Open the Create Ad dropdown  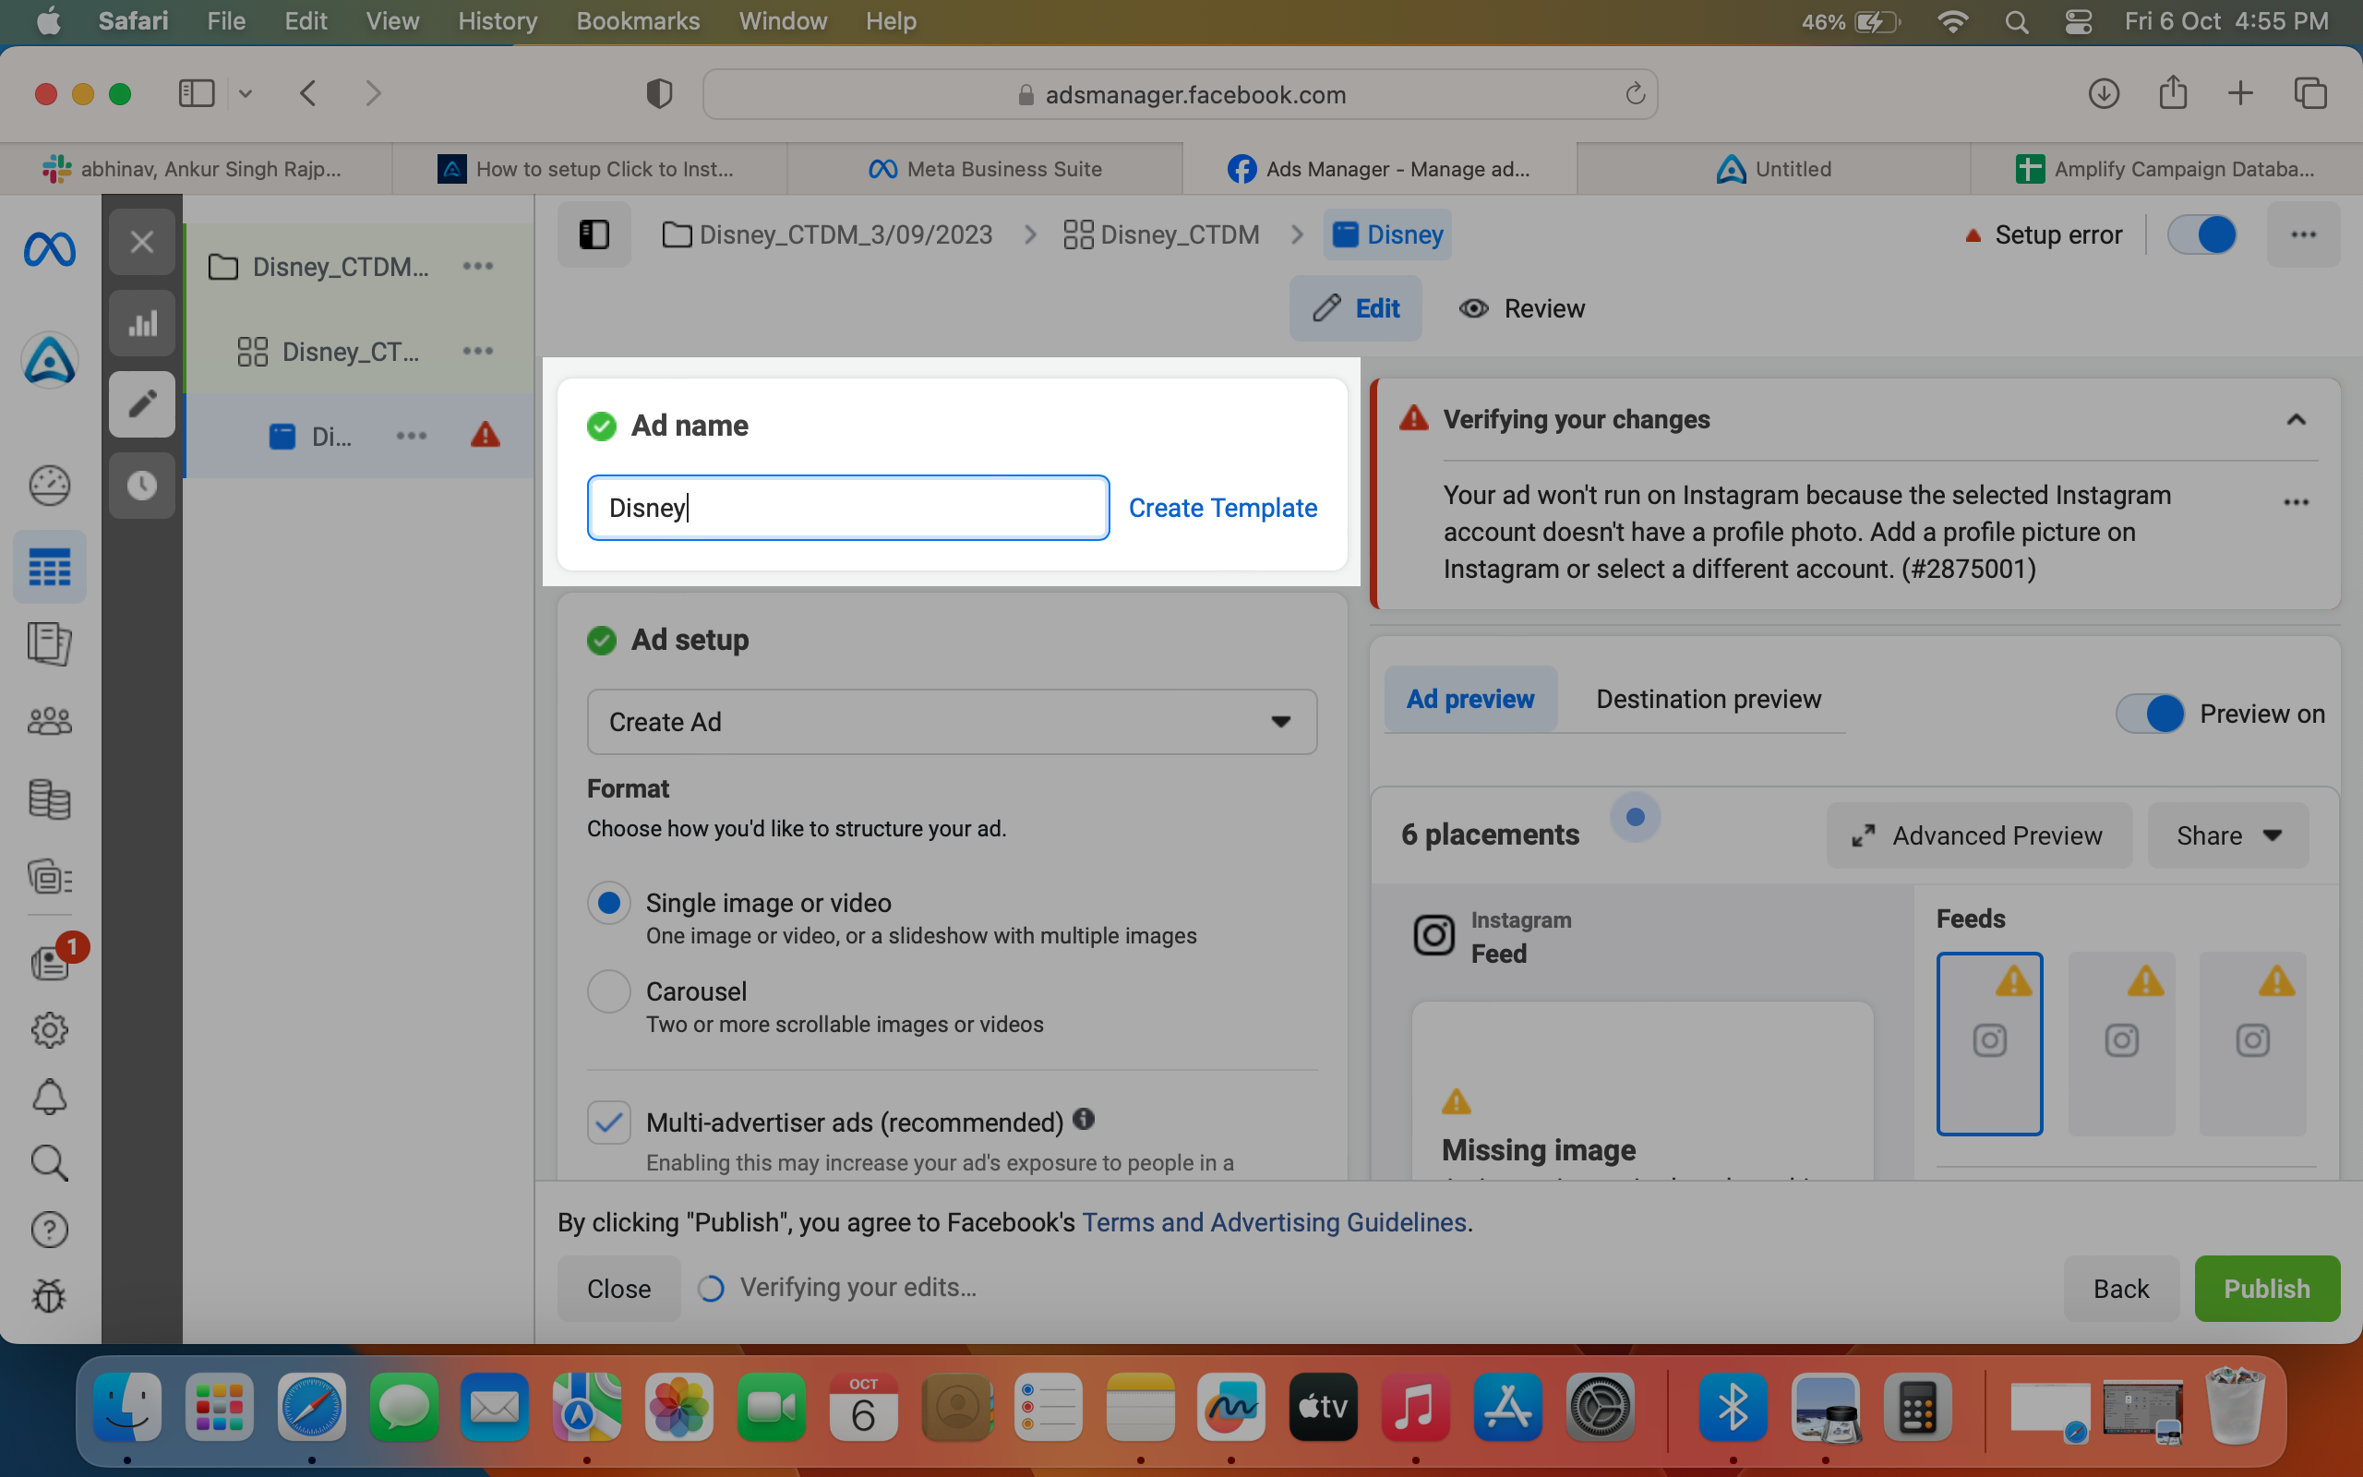(x=952, y=722)
